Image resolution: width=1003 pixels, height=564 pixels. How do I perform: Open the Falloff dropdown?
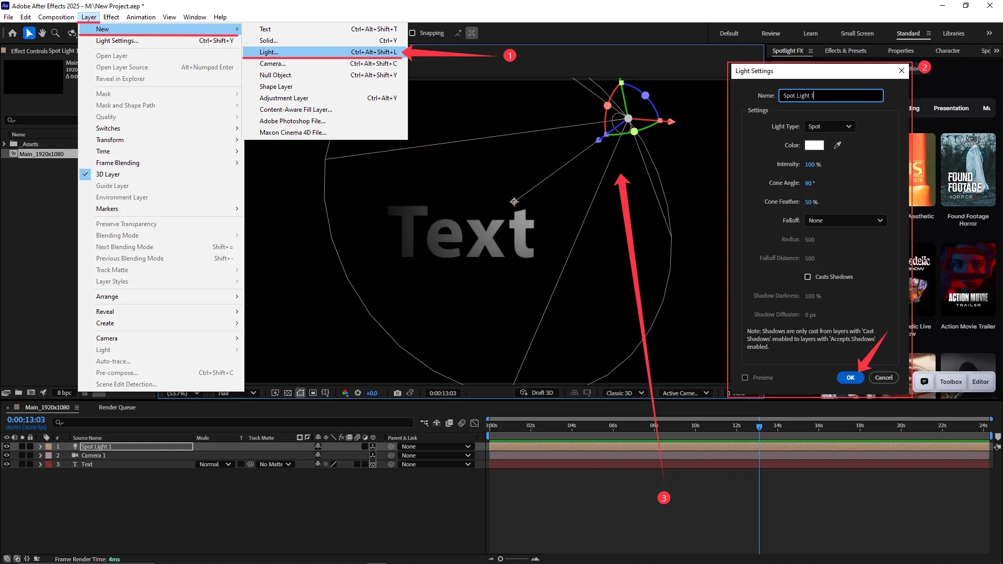[x=845, y=220]
